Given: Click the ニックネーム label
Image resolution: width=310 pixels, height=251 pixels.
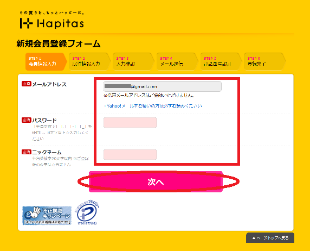Looking at the screenshot, I should pos(47,152).
